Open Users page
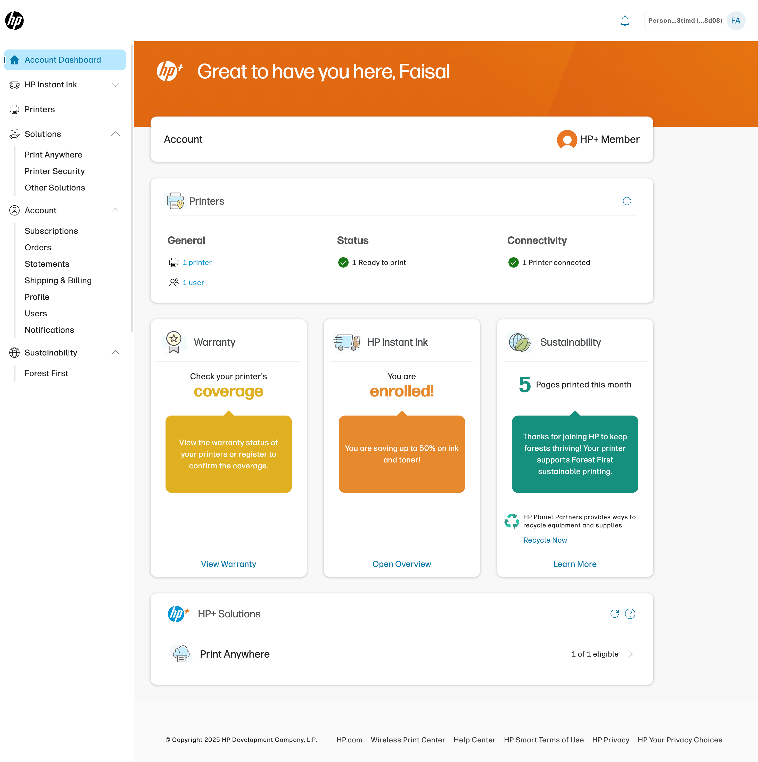Screen dimensions: 758x762 (x=36, y=314)
